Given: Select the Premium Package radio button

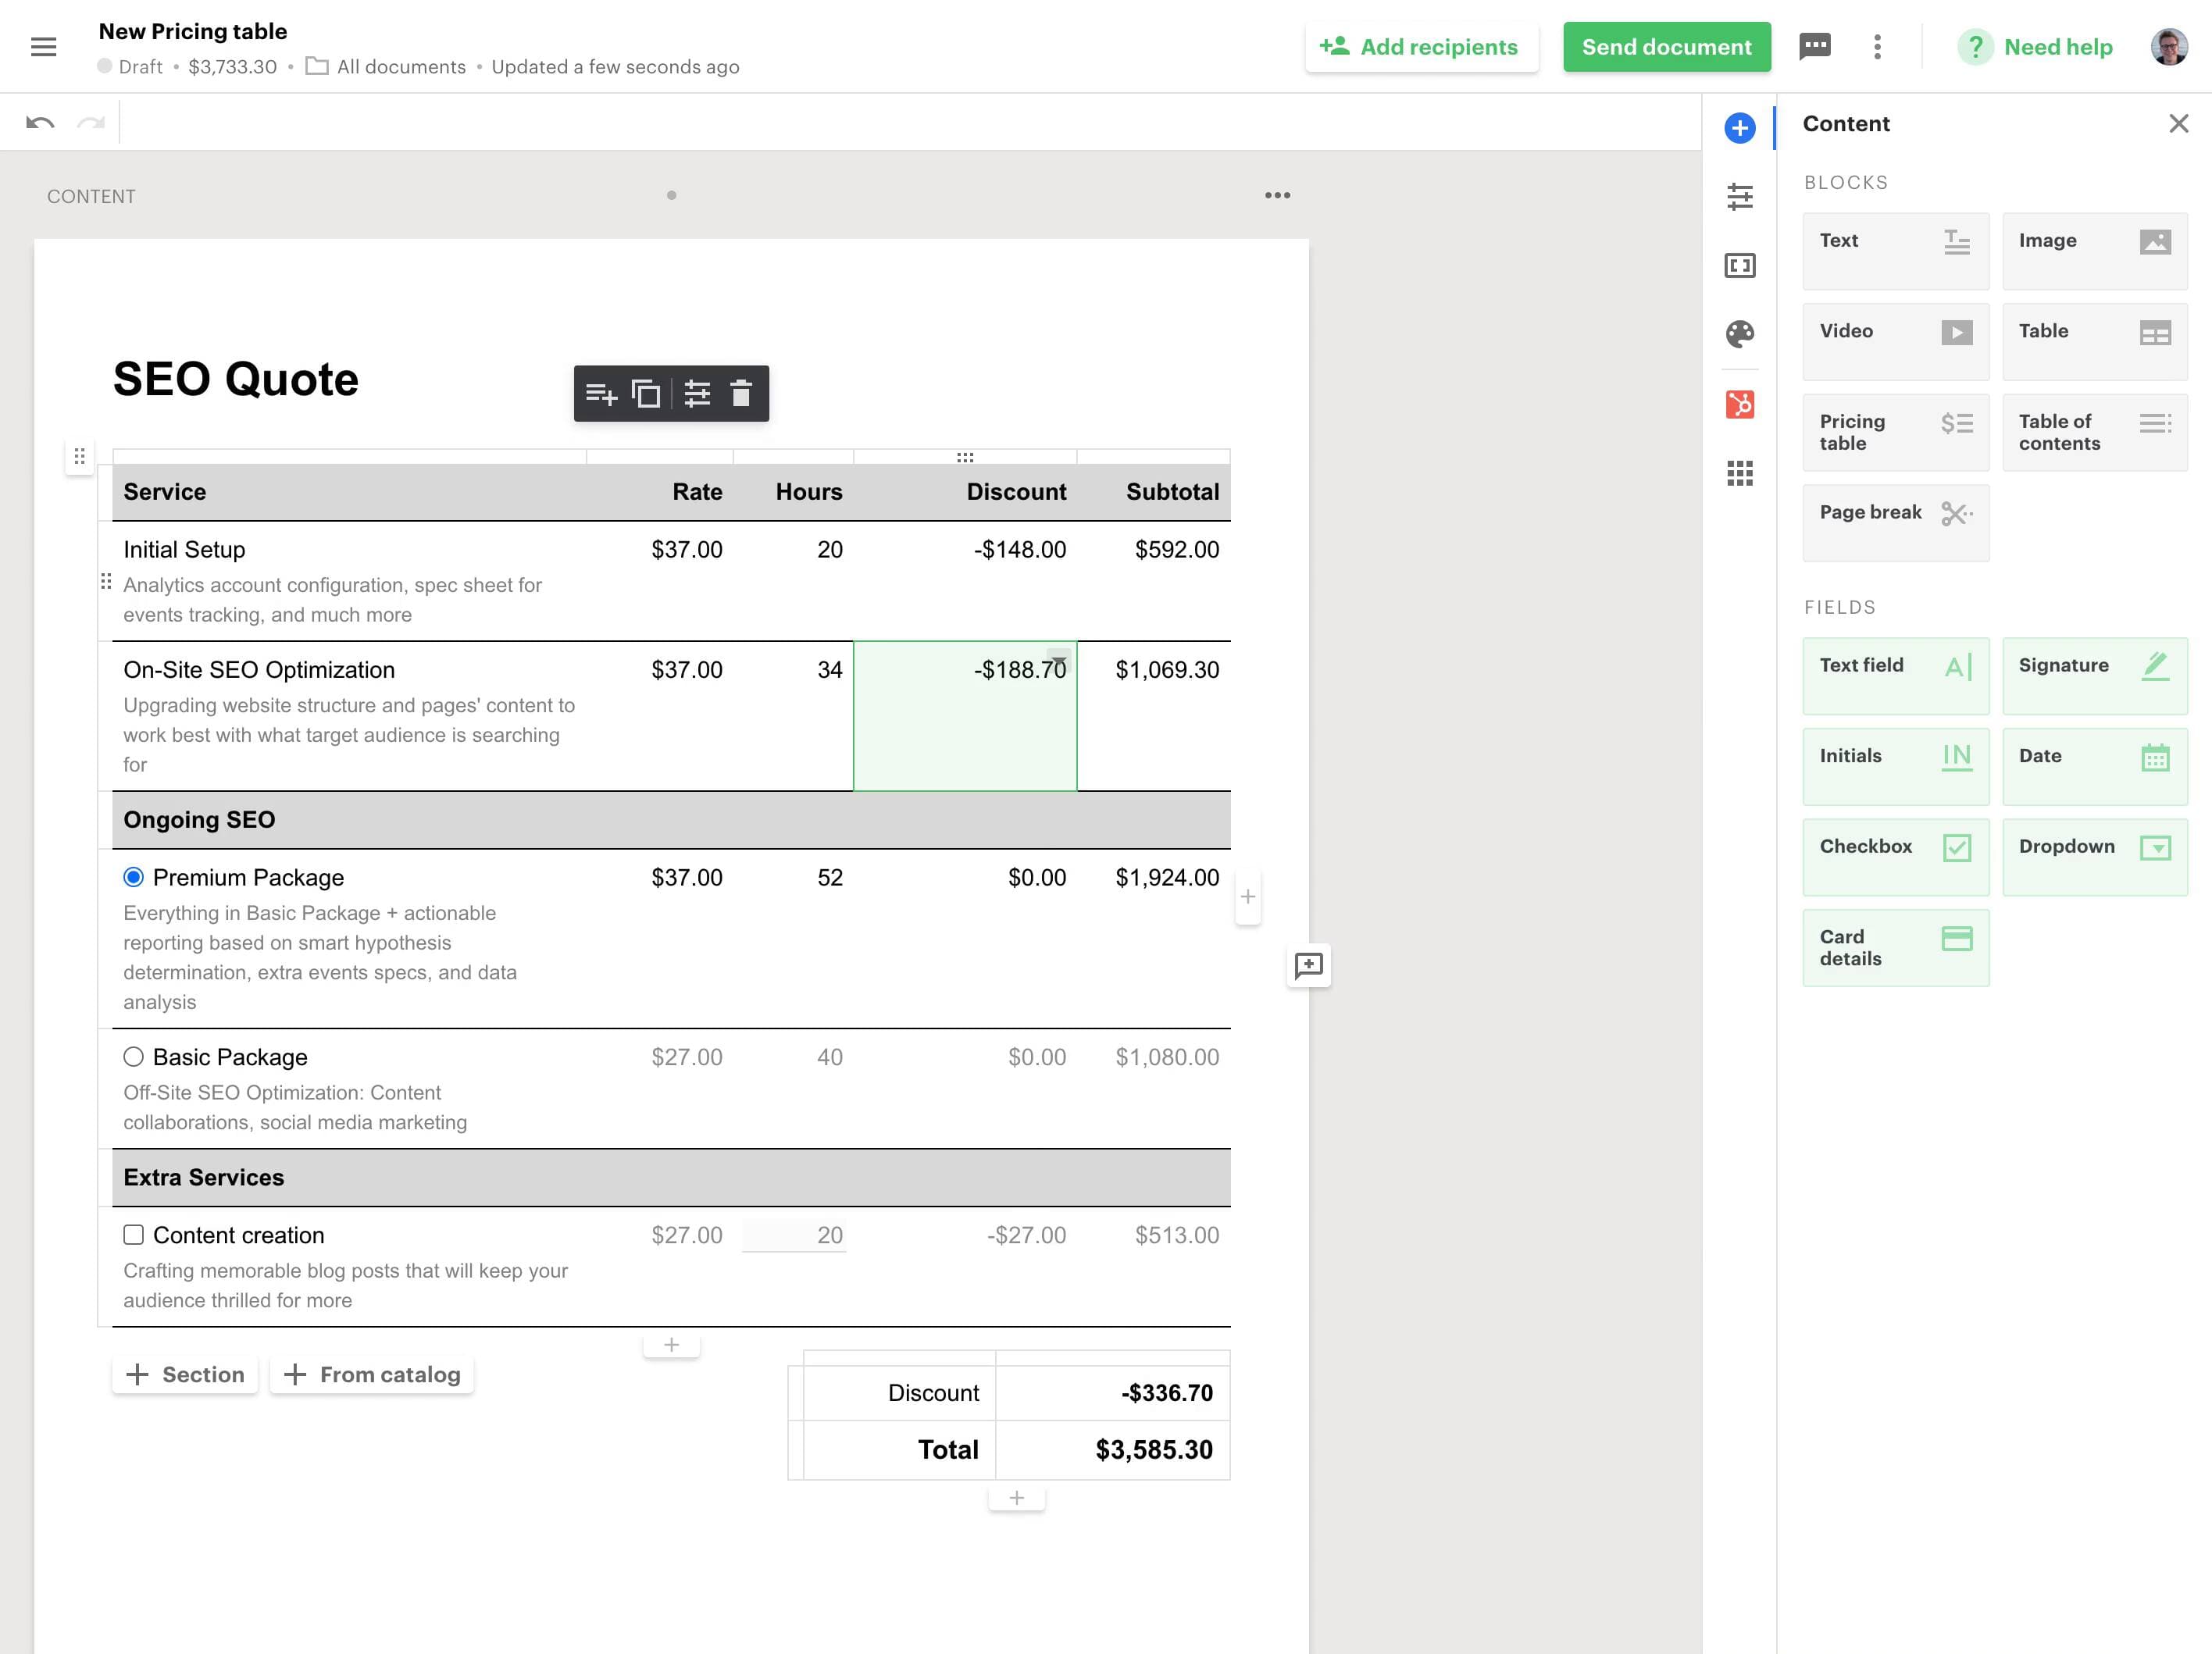Looking at the screenshot, I should pyautogui.click(x=133, y=877).
